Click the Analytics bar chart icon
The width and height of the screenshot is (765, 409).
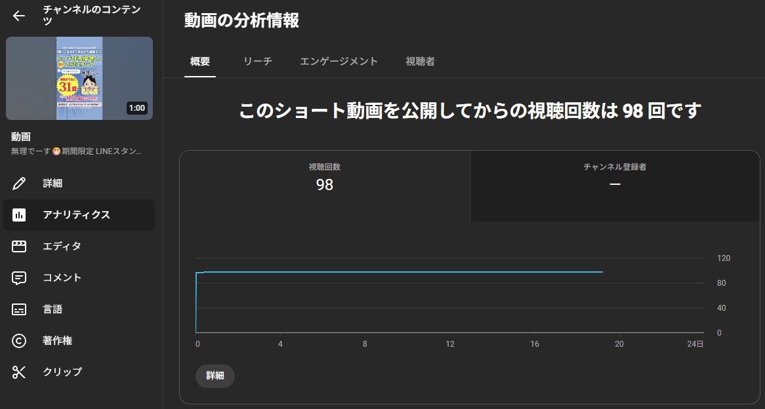[19, 215]
